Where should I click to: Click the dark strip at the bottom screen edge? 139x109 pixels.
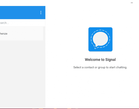(x=69, y=109)
